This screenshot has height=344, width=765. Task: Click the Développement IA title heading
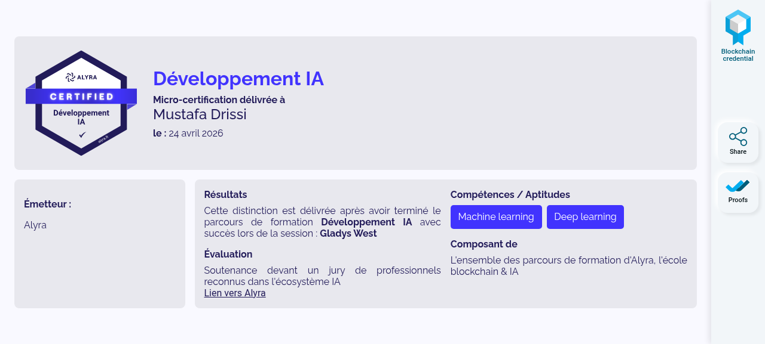click(x=238, y=79)
